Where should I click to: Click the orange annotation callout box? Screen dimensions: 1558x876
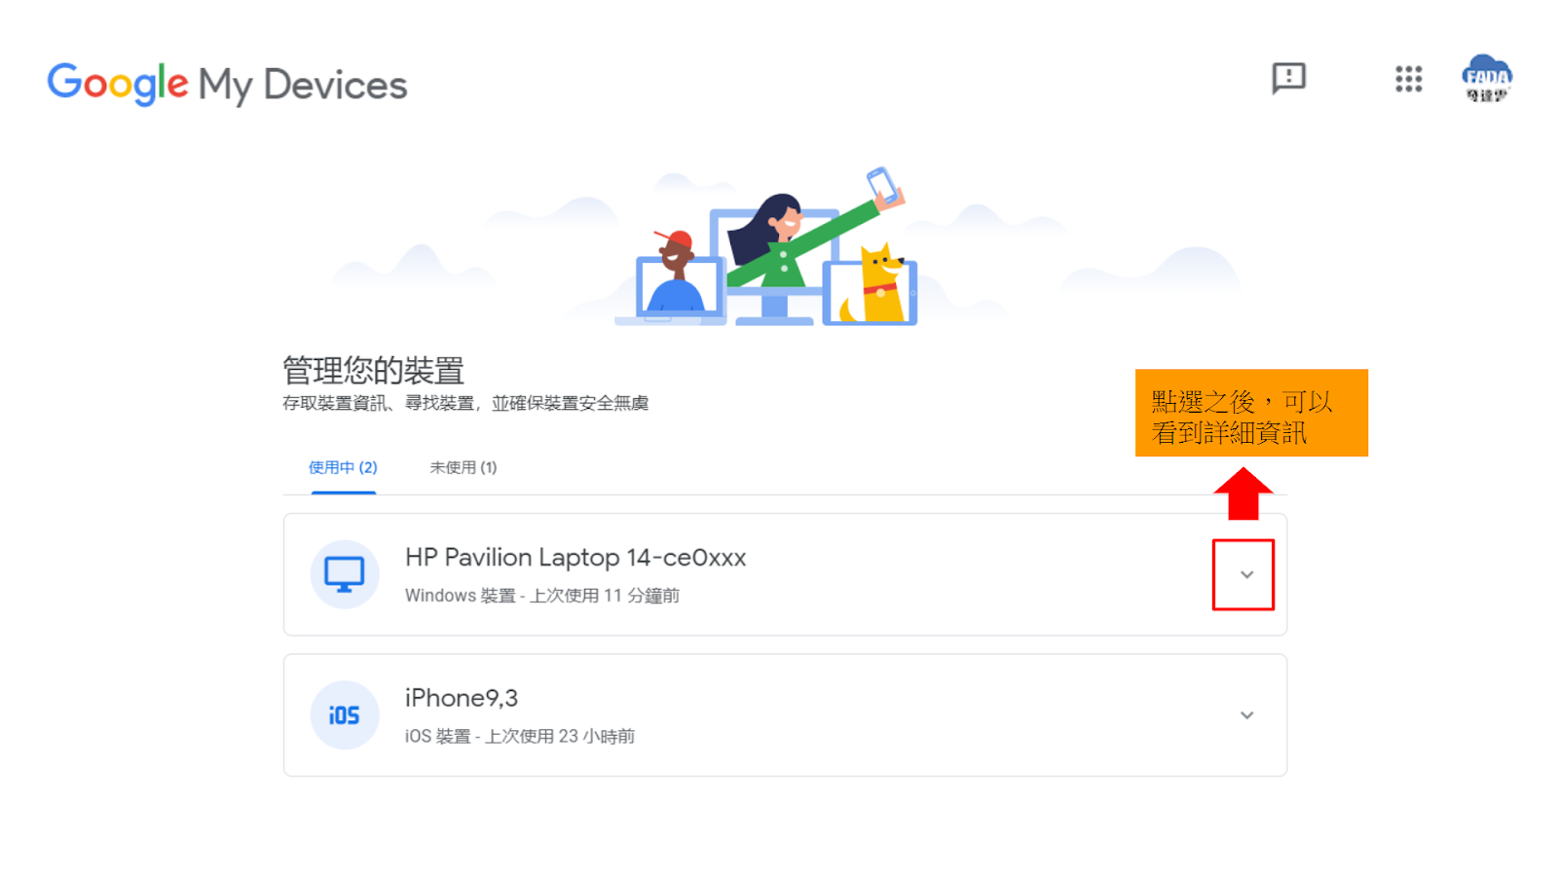pos(1251,413)
